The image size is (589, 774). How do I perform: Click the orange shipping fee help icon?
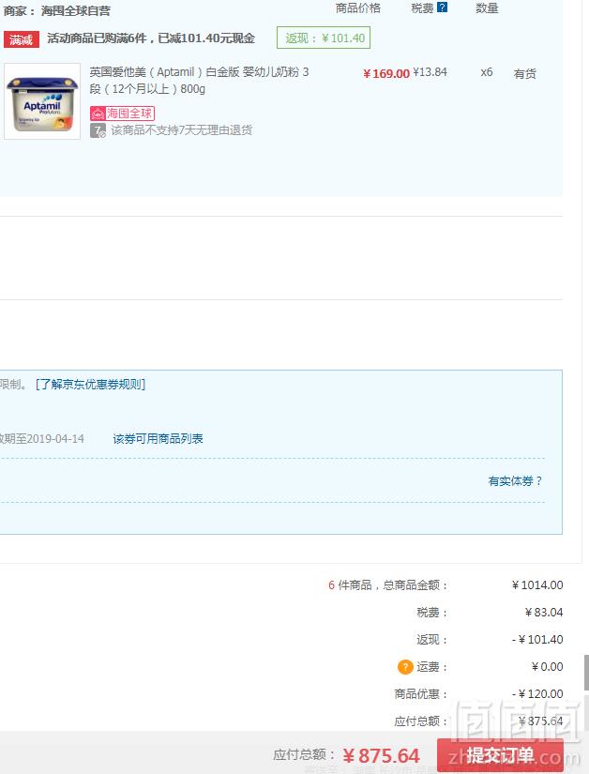pos(405,667)
